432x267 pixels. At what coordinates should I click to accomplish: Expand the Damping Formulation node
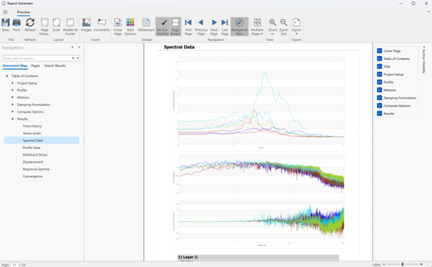coord(12,104)
